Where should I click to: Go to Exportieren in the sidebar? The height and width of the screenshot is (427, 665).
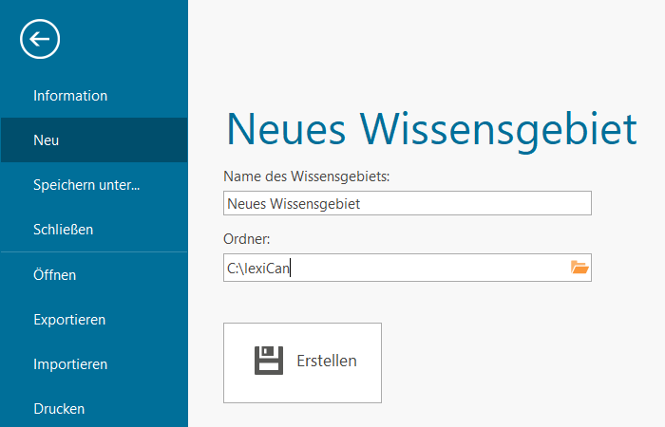tap(69, 320)
